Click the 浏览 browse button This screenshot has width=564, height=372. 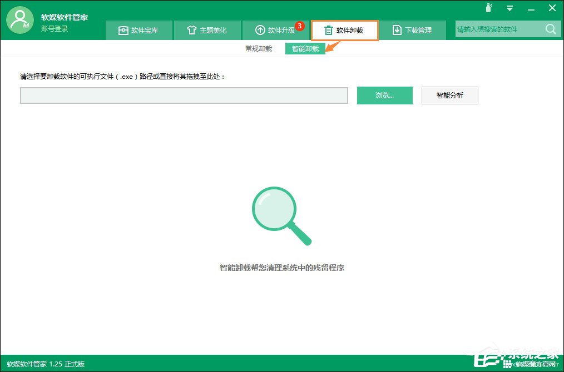[384, 95]
